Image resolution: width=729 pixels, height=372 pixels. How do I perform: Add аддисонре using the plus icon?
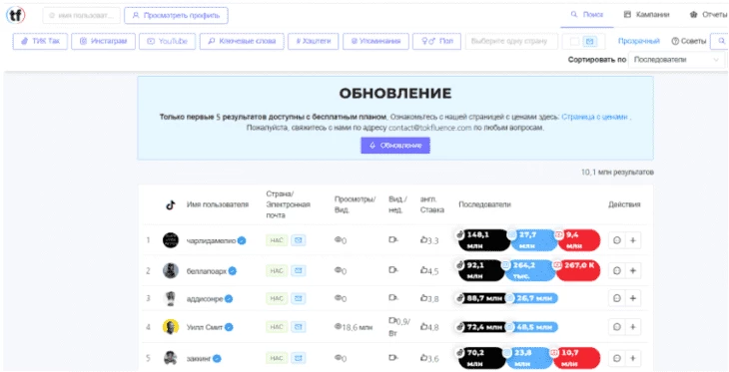pyautogui.click(x=633, y=298)
